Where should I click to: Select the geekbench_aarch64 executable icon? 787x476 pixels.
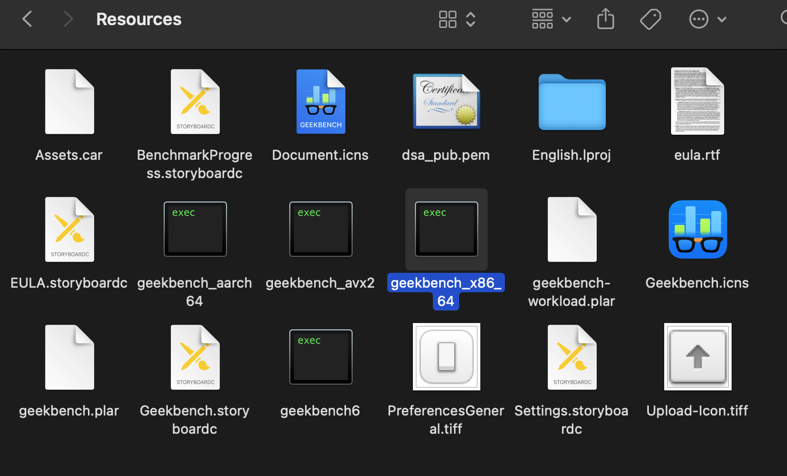click(195, 229)
